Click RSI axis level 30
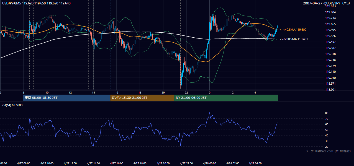The width and height of the screenshot is (354, 166). pyautogui.click(x=327, y=141)
